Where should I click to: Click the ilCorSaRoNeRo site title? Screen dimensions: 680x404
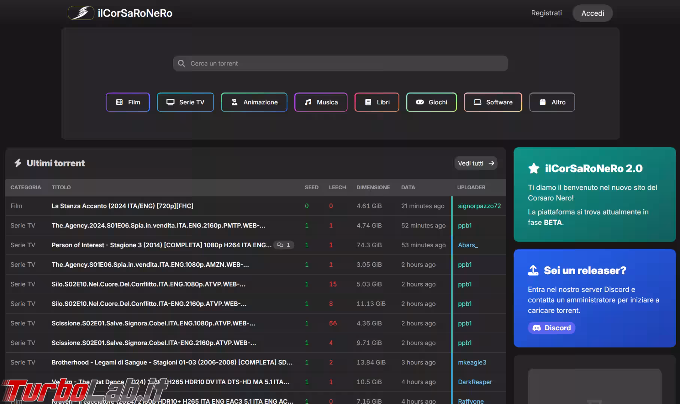(x=135, y=13)
